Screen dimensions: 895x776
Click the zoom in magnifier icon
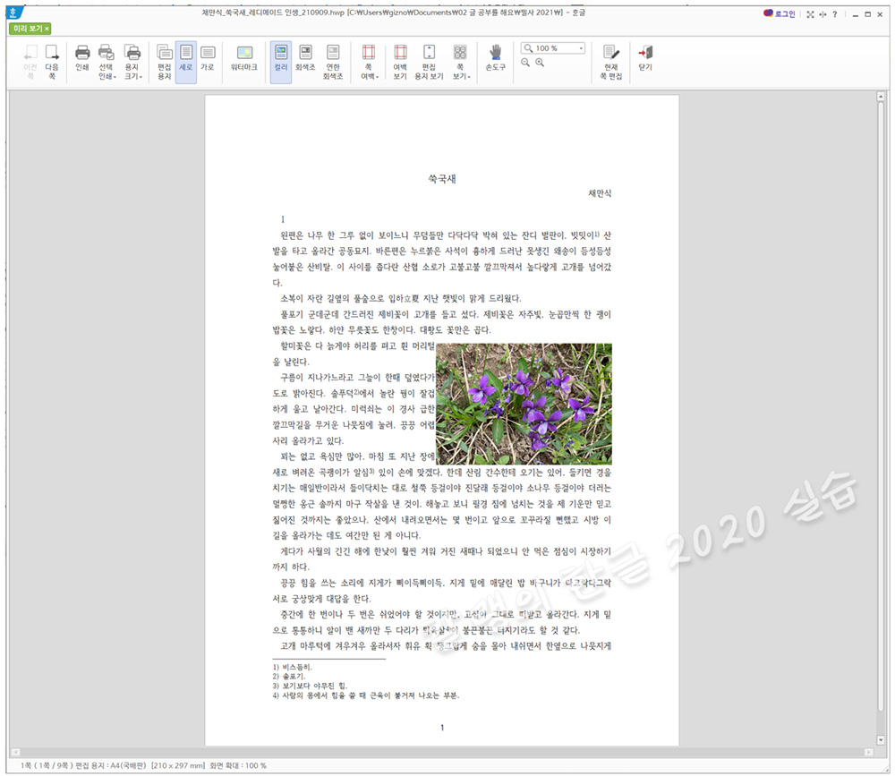pyautogui.click(x=540, y=63)
